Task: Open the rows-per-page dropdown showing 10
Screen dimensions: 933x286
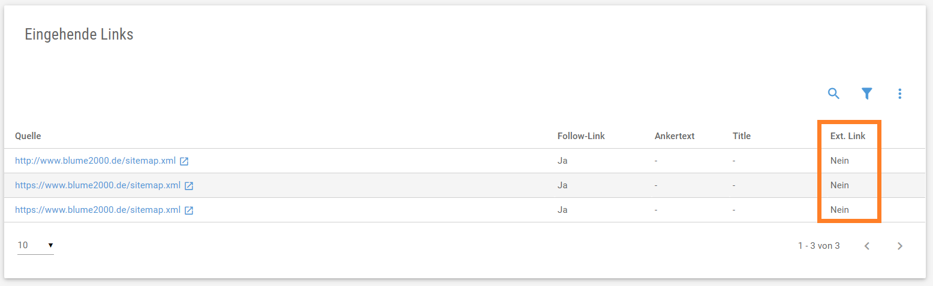Action: [35, 245]
